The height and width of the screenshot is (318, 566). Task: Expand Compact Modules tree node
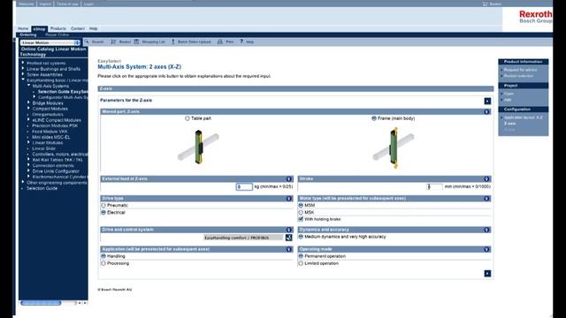click(x=29, y=109)
